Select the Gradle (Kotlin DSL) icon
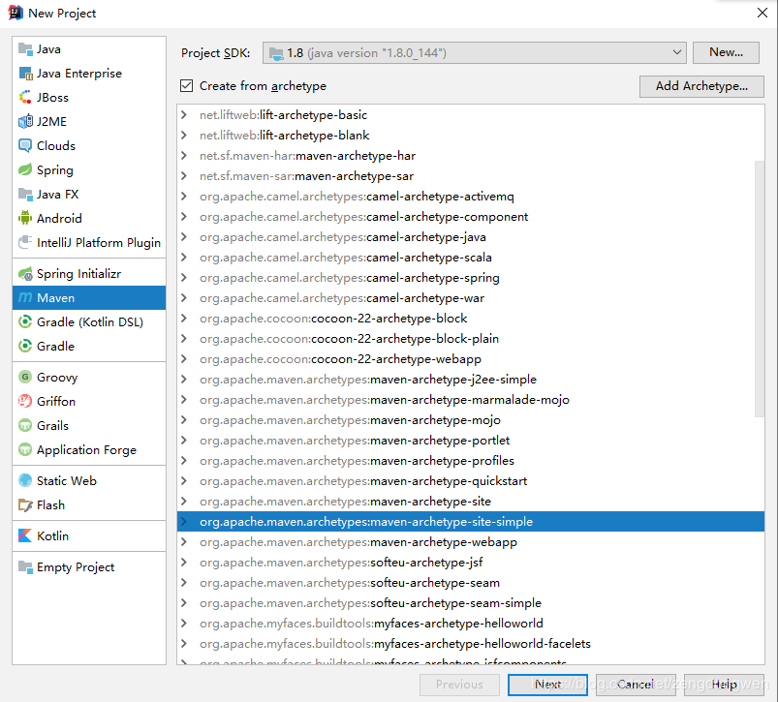Screen dimensions: 778x702 pos(25,322)
